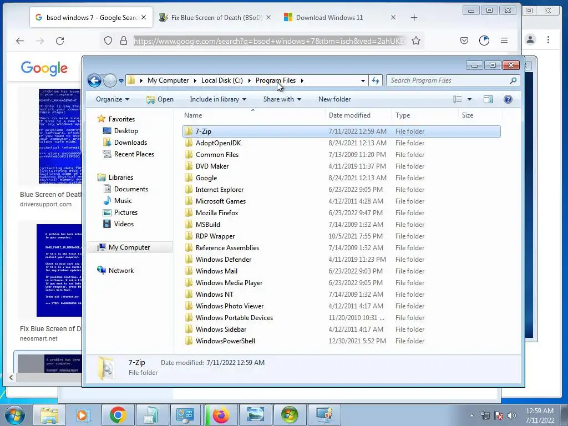
Task: Click Local Disk (C:) in breadcrumb
Action: [x=222, y=80]
